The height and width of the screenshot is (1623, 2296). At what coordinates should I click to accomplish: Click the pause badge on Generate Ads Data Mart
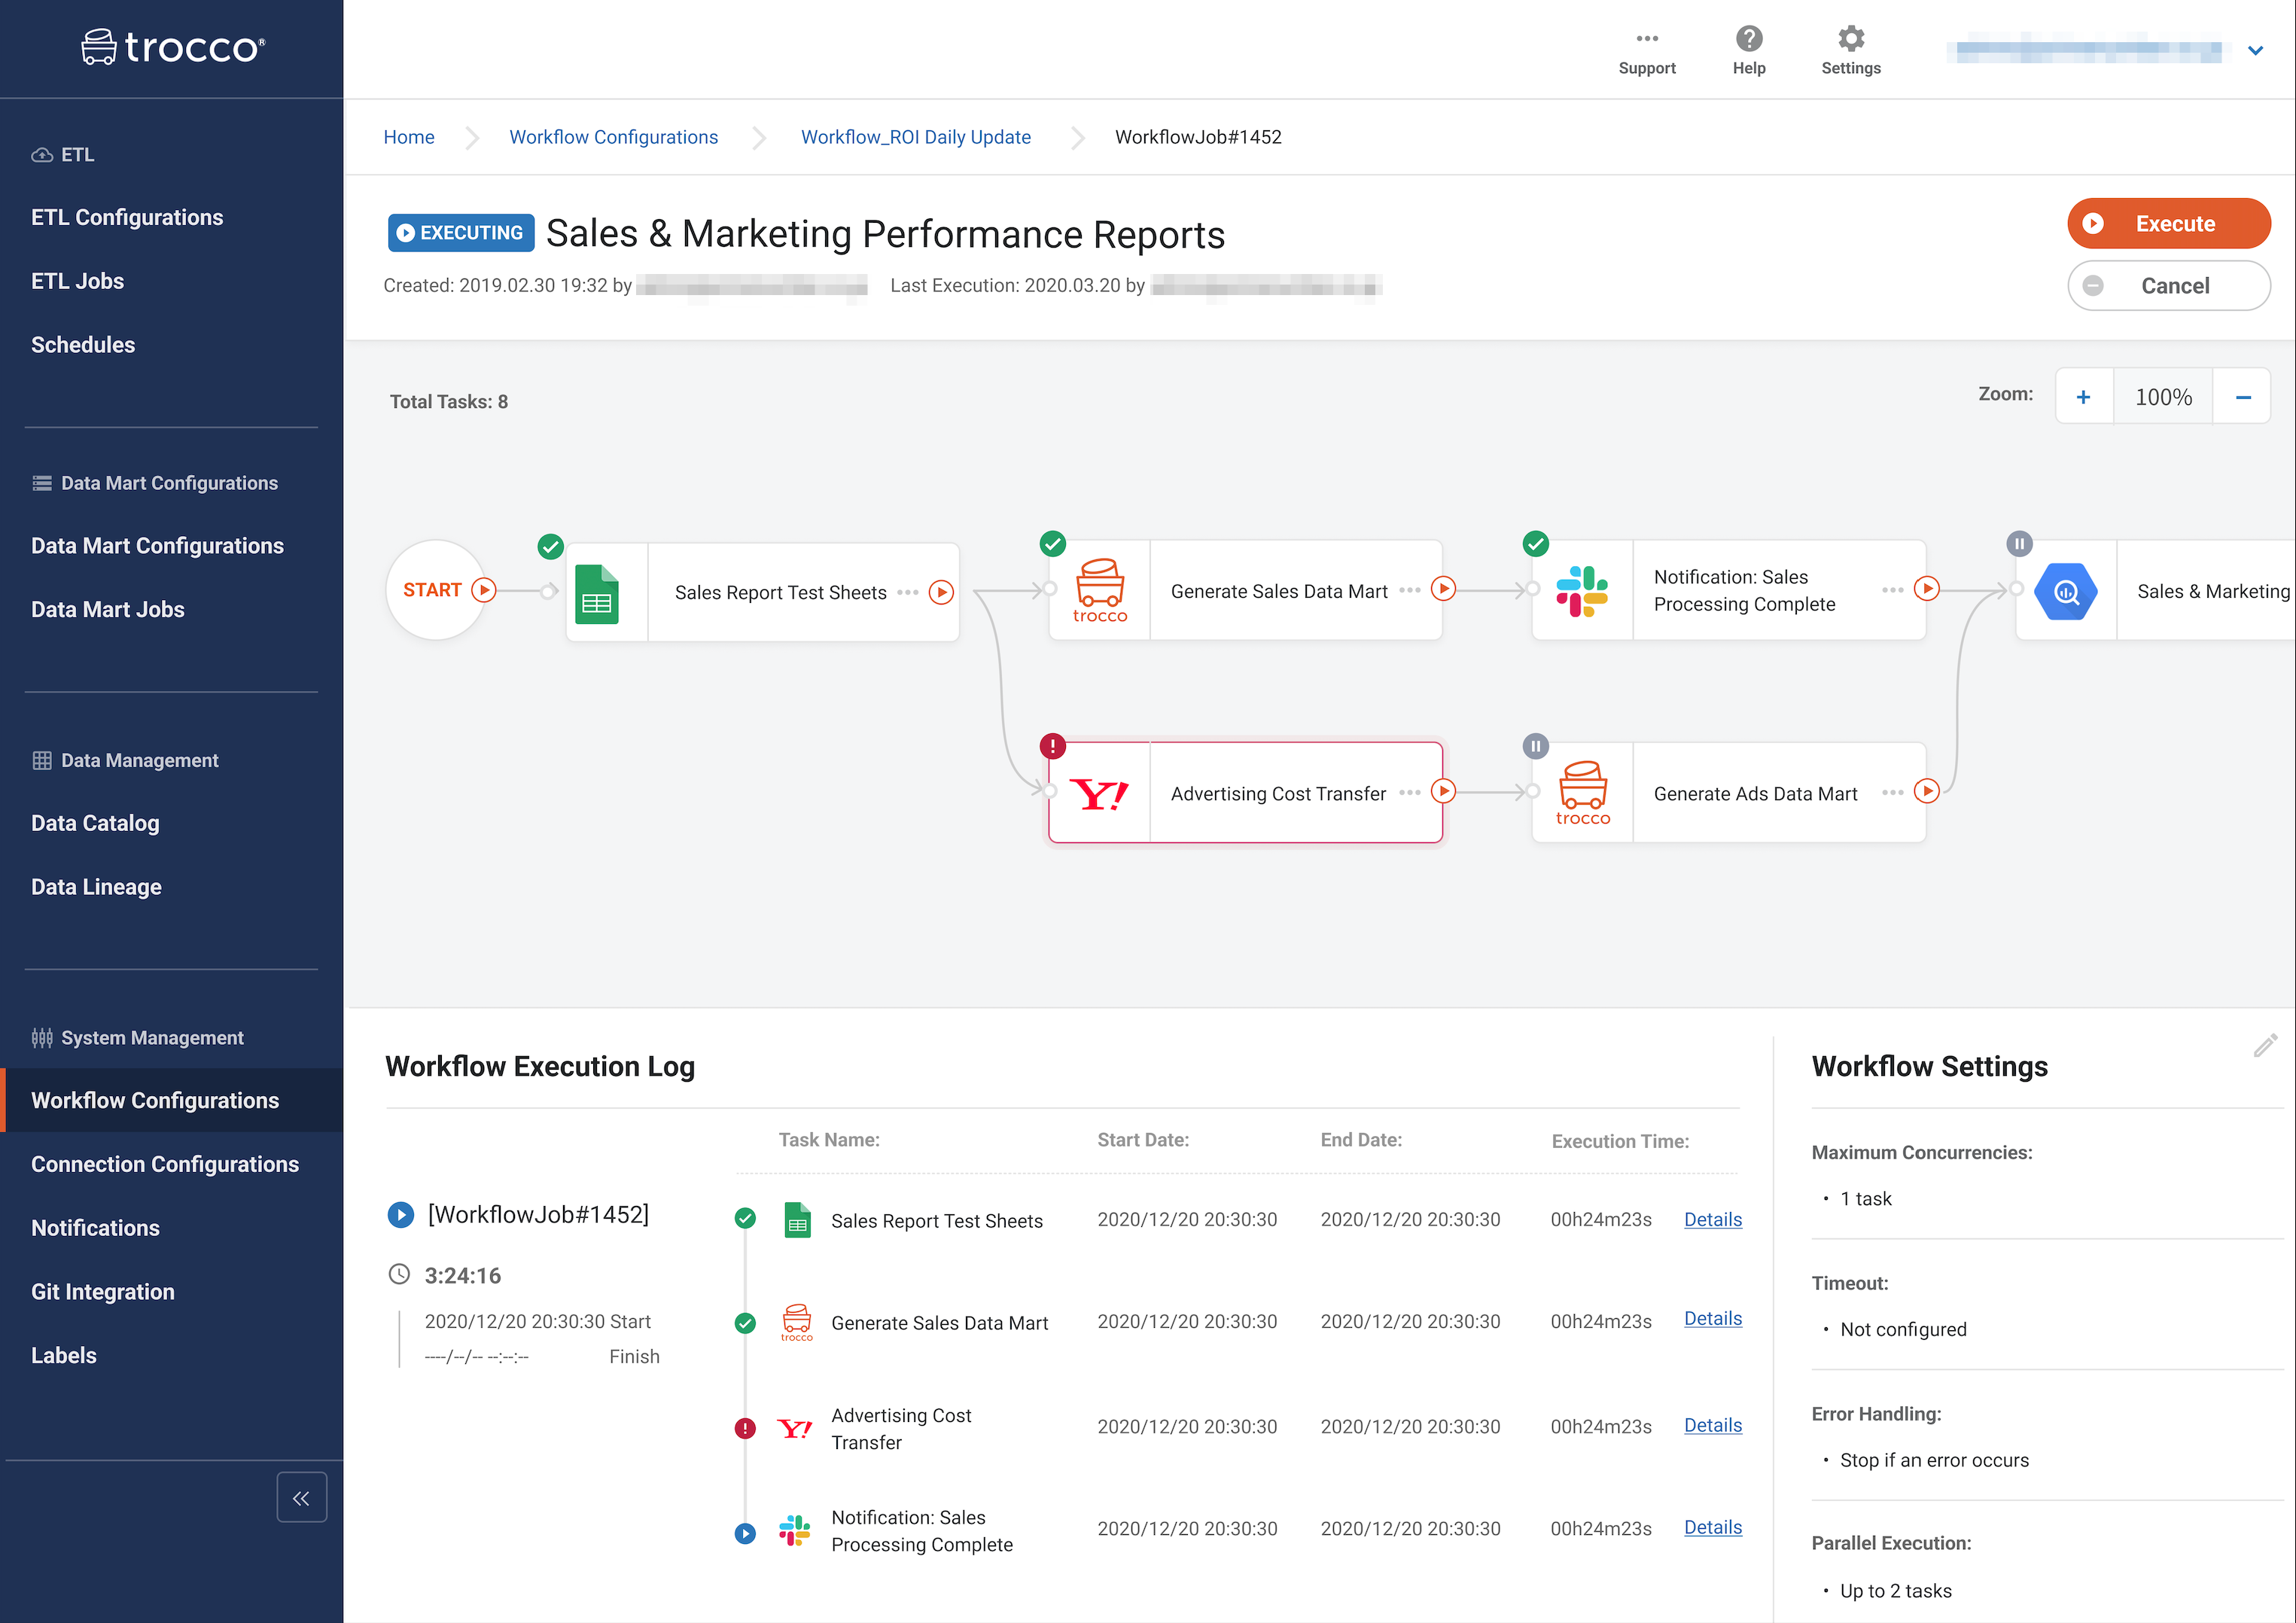click(x=1535, y=746)
